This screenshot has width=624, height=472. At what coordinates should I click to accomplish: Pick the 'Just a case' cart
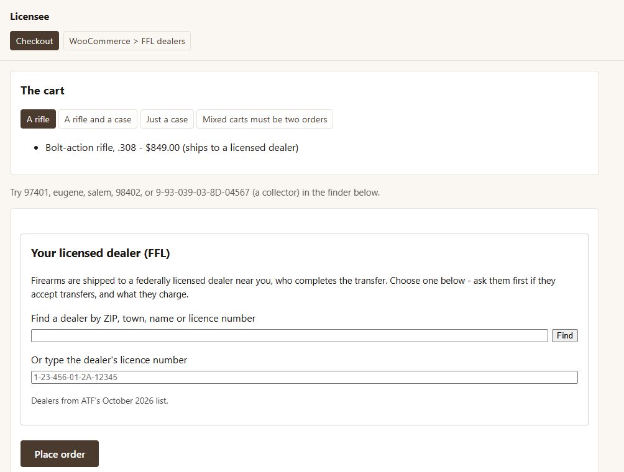167,119
